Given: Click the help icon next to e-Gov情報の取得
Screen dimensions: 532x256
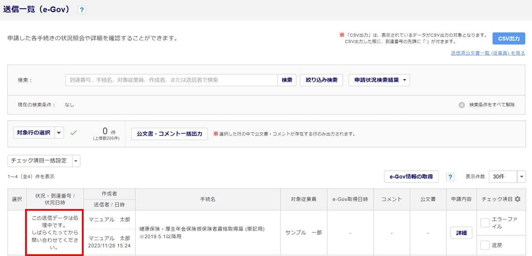Looking at the screenshot, I should [450, 177].
